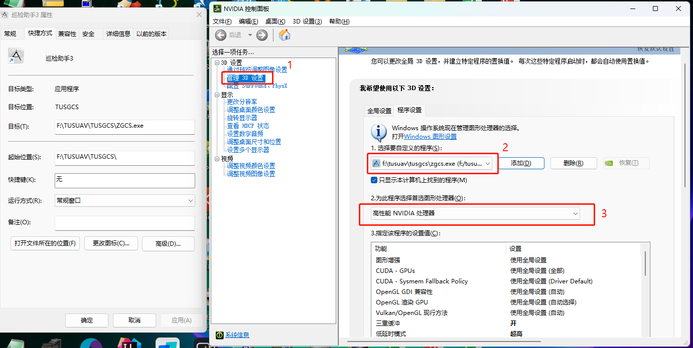Click 打开文件所在的位置(F) button
Screen dimensions: 693x348
tap(45, 243)
